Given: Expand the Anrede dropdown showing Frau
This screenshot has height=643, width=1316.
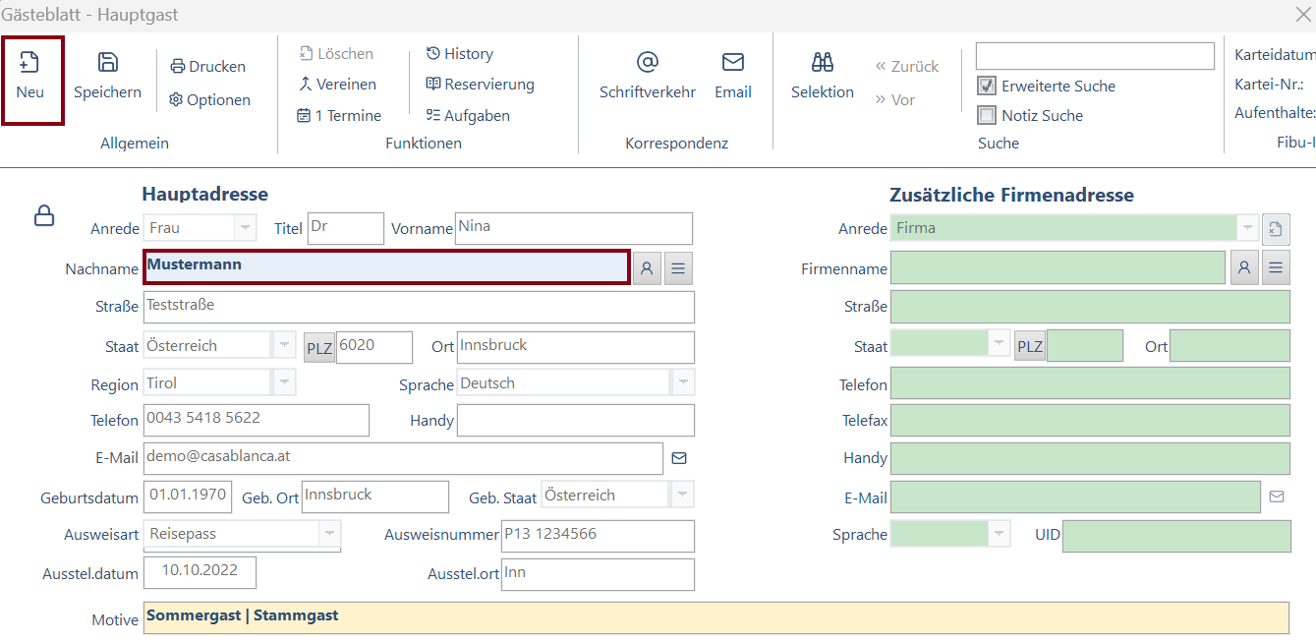Looking at the screenshot, I should tap(245, 228).
